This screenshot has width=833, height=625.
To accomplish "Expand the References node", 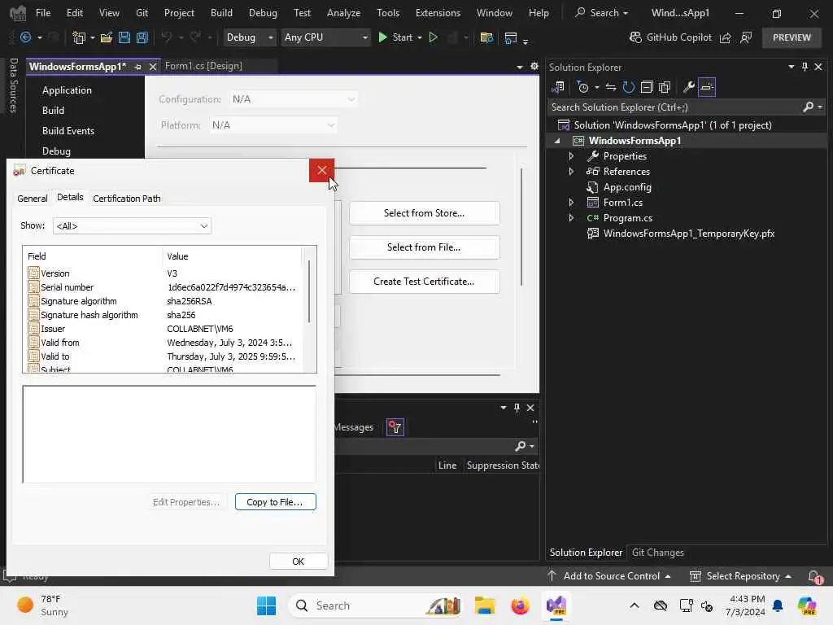I will click(x=571, y=172).
